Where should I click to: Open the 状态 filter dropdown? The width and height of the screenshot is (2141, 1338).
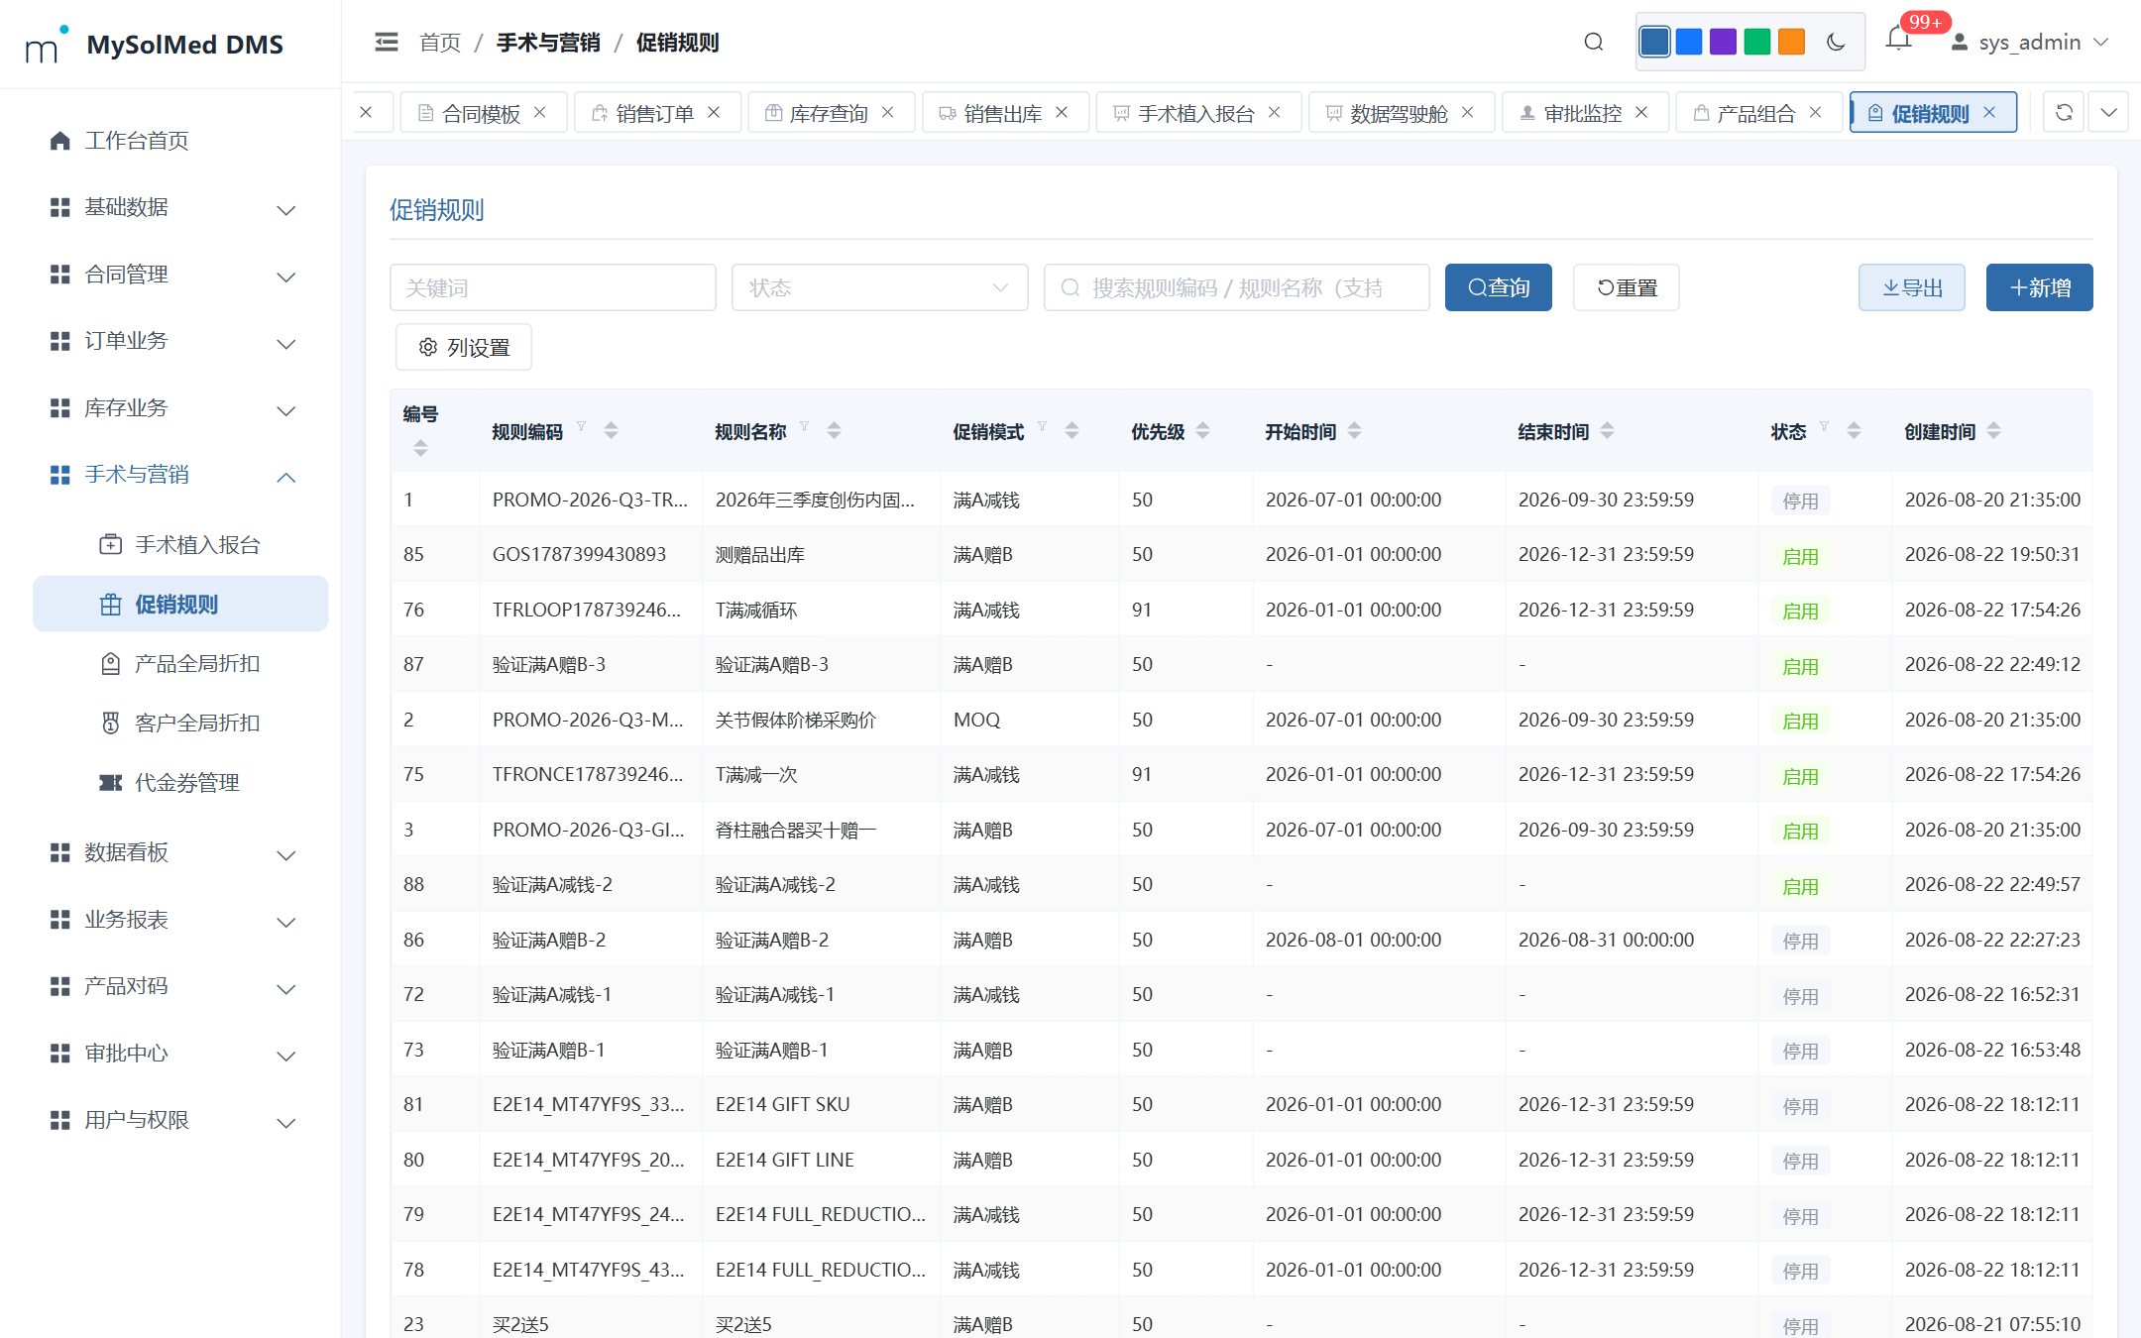(880, 287)
